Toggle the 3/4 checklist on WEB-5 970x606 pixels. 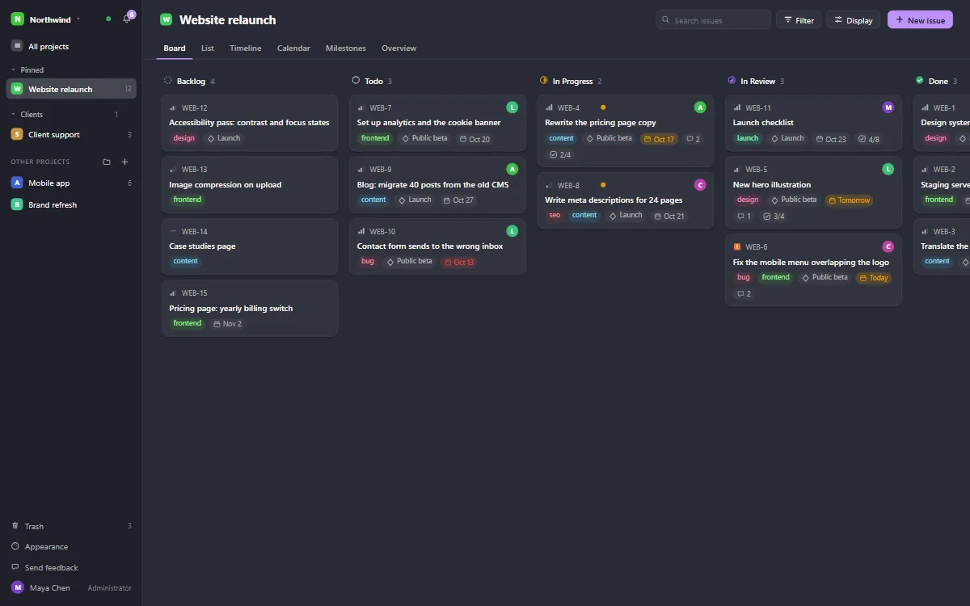point(774,217)
